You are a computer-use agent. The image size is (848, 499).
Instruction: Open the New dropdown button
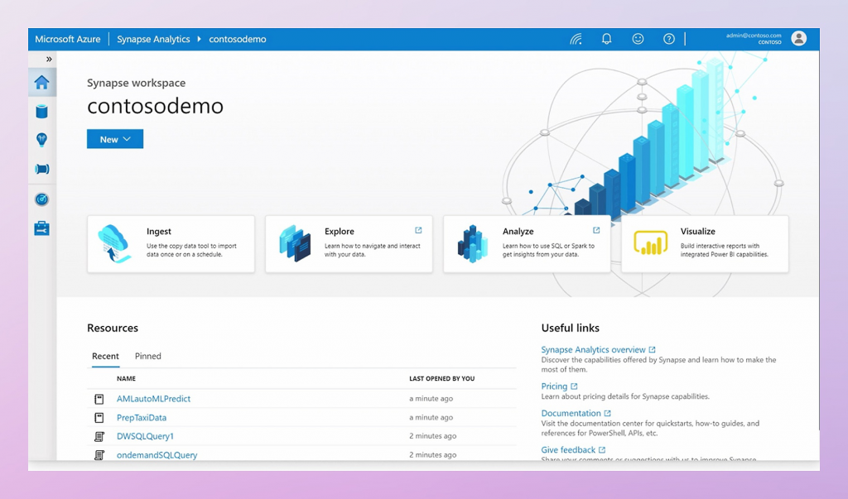[x=115, y=139]
